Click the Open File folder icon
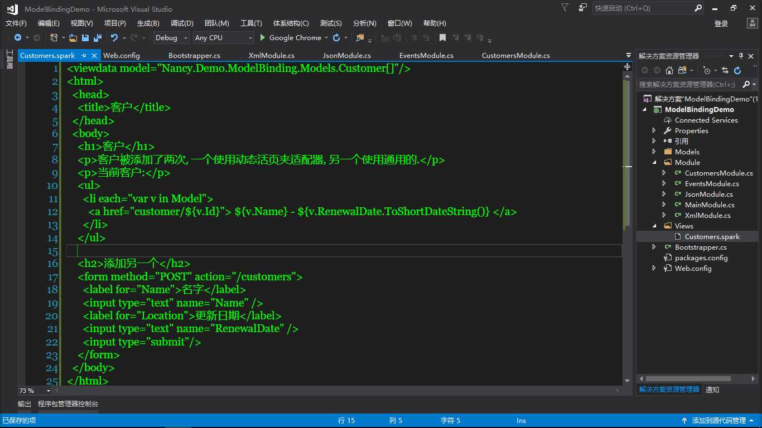This screenshot has height=428, width=762. (73, 38)
